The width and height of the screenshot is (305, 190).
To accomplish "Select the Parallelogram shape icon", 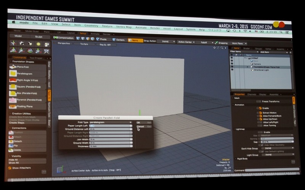I will pos(13,73).
